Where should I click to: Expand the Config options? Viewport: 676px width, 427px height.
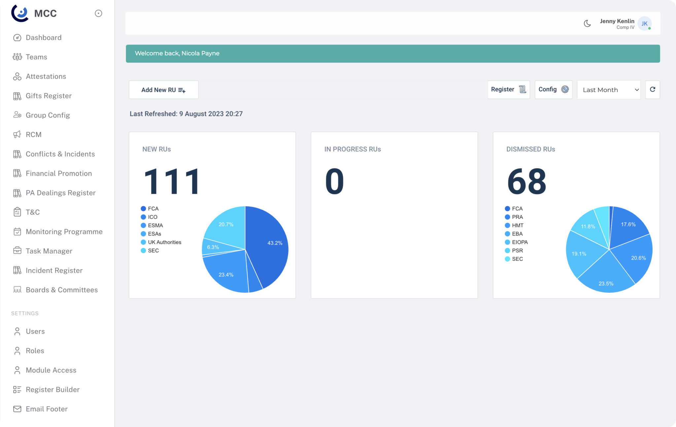[553, 89]
